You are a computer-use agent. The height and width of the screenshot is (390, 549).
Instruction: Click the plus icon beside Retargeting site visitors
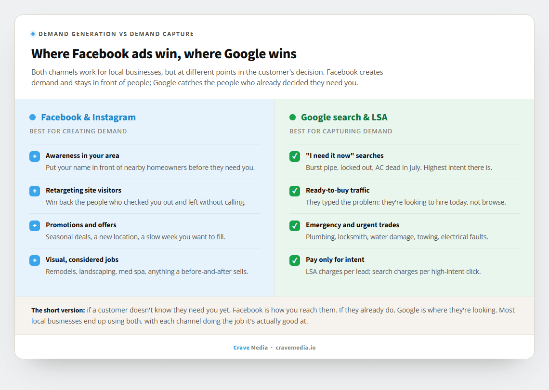(35, 191)
